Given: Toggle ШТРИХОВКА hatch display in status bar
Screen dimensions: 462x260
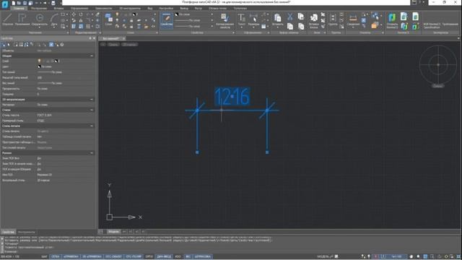Looking at the screenshot, I should click(203, 256).
